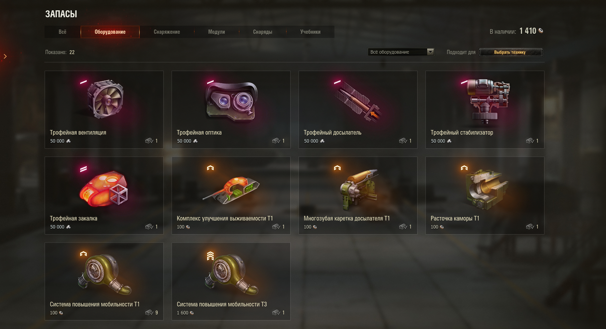Select the Расточка каморы T1 icon

[x=486, y=188]
